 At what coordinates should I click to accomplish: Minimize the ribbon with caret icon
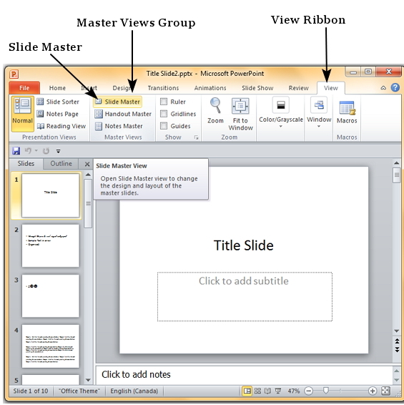pyautogui.click(x=383, y=88)
